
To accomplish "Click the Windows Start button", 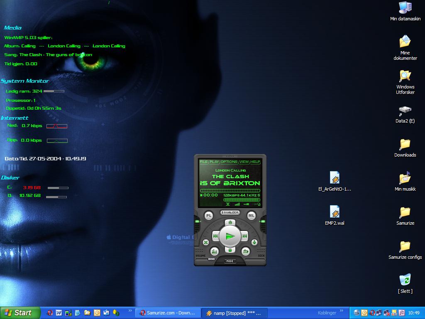I will point(20,313).
